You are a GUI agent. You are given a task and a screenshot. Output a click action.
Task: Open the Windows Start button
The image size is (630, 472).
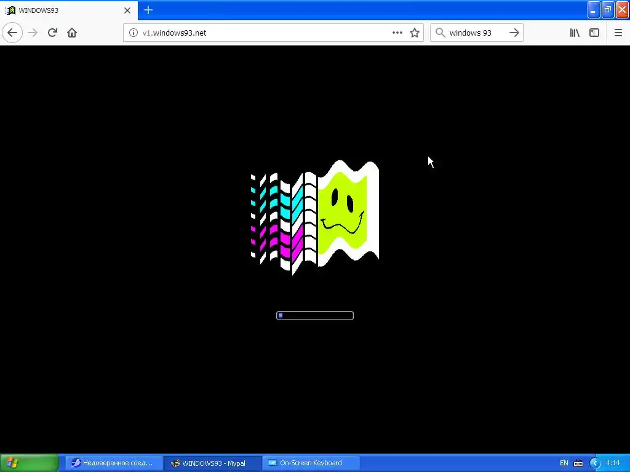coord(30,463)
